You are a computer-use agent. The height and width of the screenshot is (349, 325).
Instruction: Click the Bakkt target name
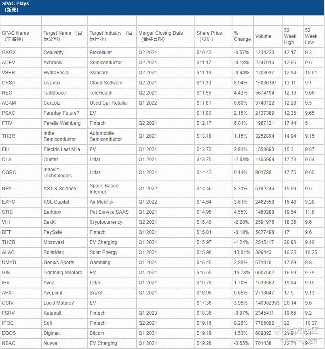point(50,222)
